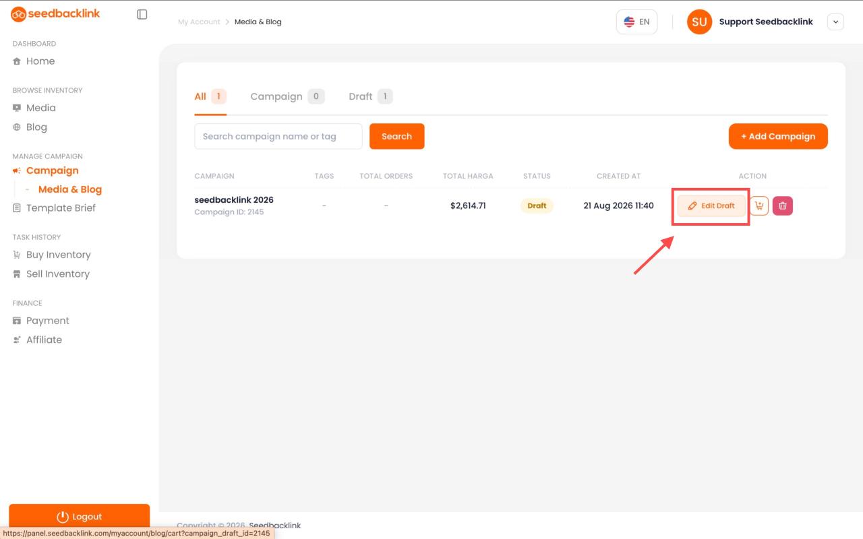Image resolution: width=863 pixels, height=539 pixels.
Task: Open Campaign in Manage Campaign section
Action: [53, 171]
